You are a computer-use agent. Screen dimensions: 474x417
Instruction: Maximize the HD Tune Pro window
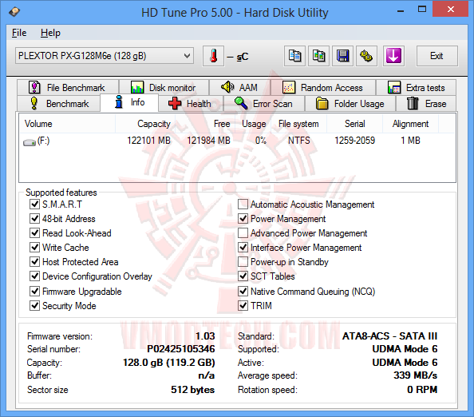coord(422,10)
